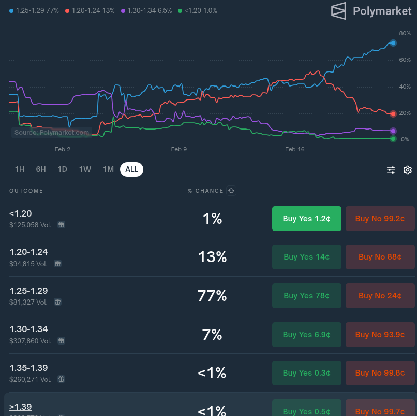Select the 1W time range
The height and width of the screenshot is (416, 417).
pyautogui.click(x=85, y=169)
